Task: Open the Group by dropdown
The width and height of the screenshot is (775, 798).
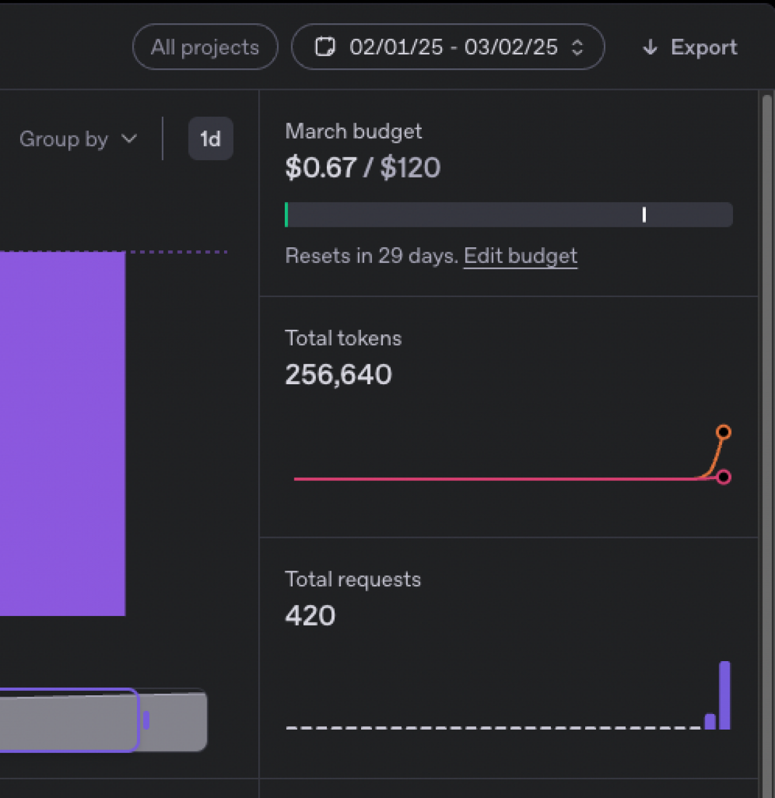Action: (x=77, y=138)
